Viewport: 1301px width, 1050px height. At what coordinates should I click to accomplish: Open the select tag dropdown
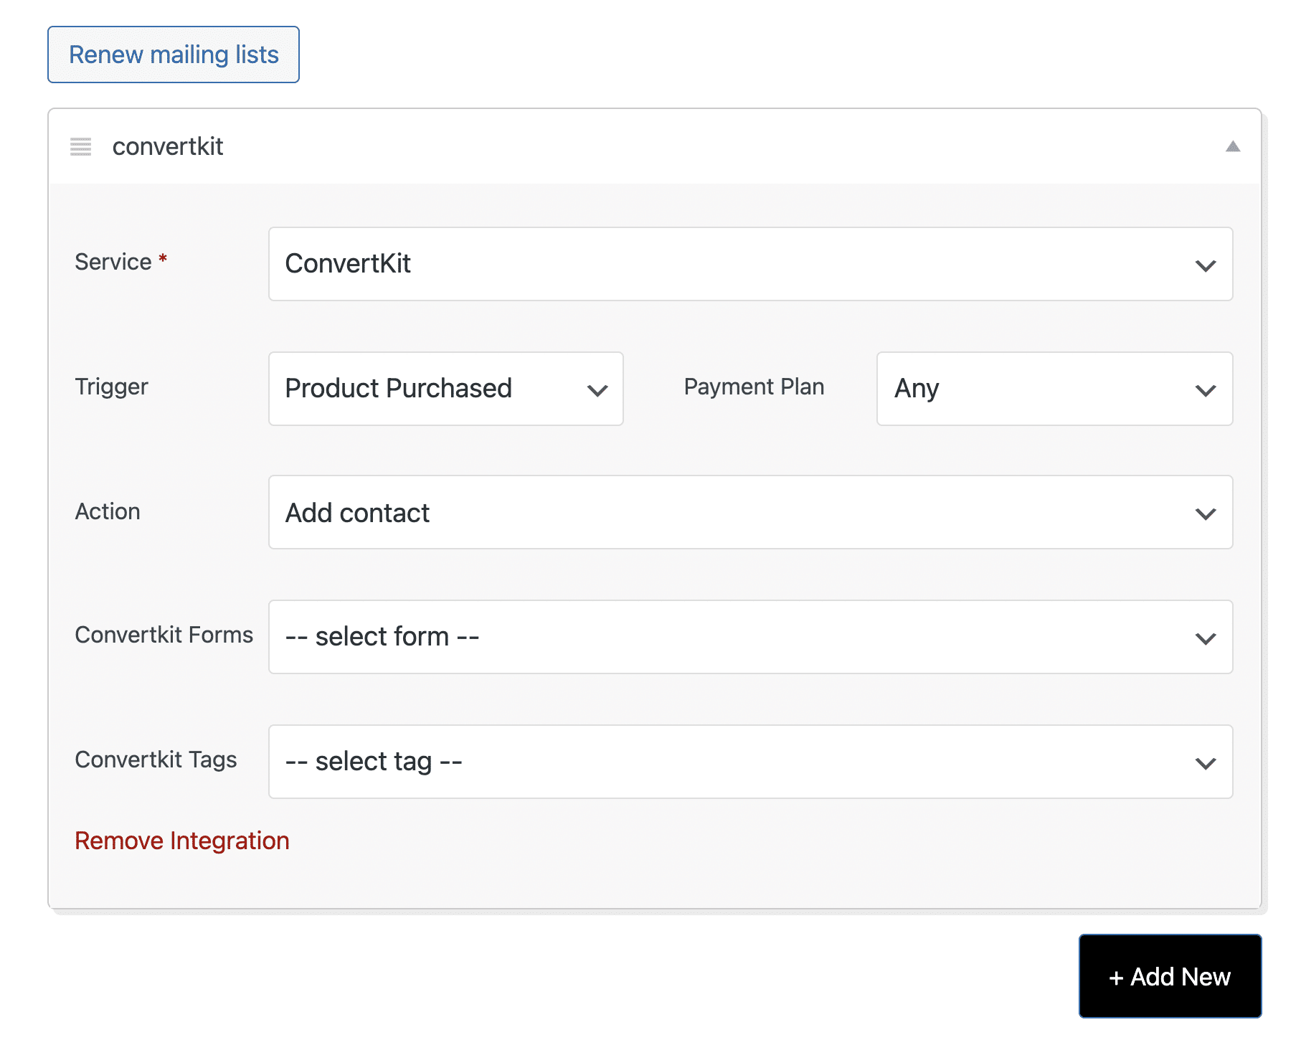(749, 762)
